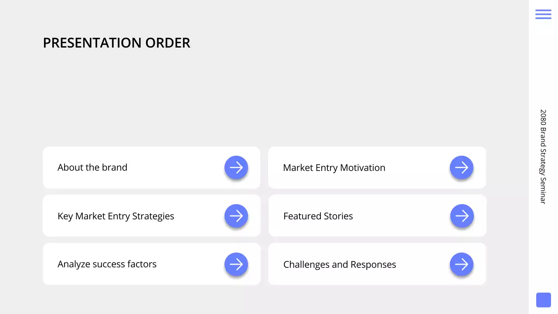Click the arrow beside Market Entry Motivation

462,167
